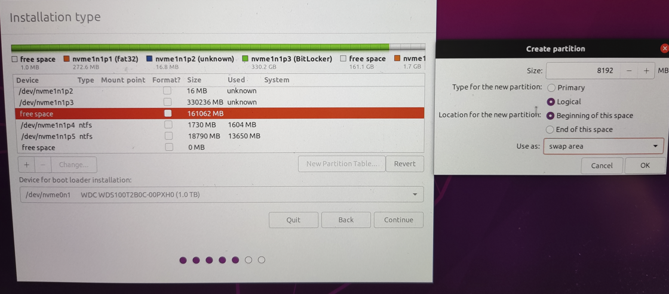
Task: Click the Format? column header
Action: click(x=167, y=80)
